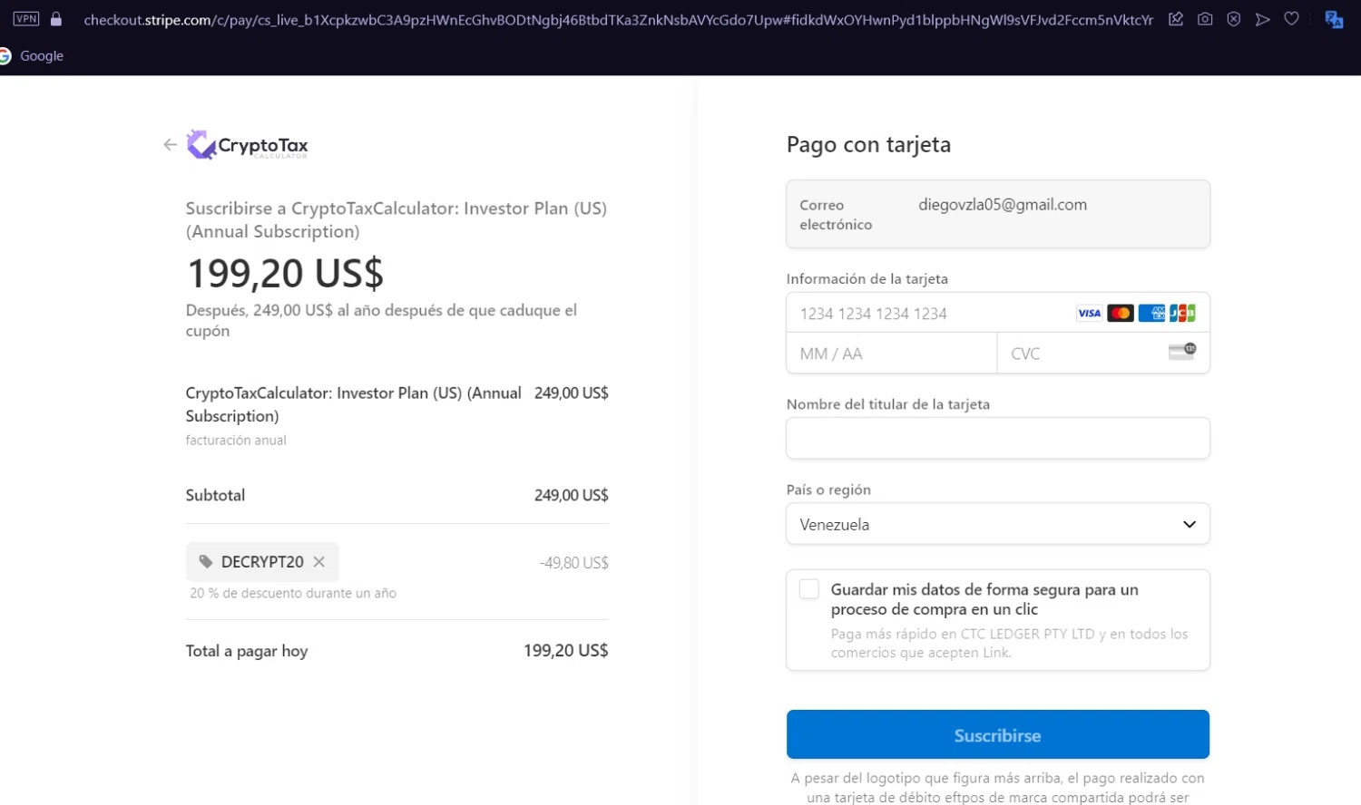Click the -49,80 US$ discount amount

tap(573, 563)
